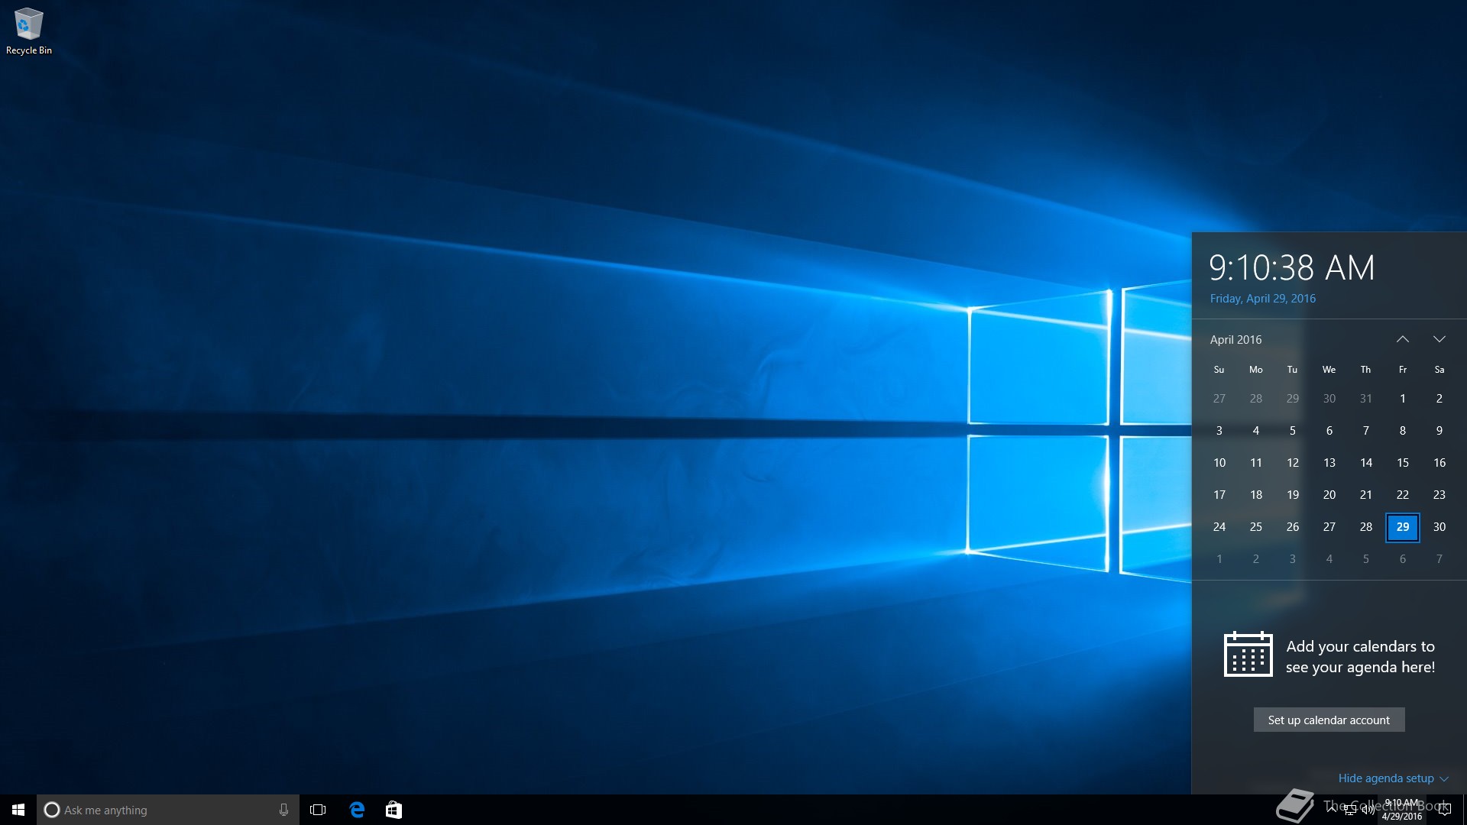The width and height of the screenshot is (1467, 825).
Task: Select April 24 in the calendar
Action: (x=1219, y=527)
